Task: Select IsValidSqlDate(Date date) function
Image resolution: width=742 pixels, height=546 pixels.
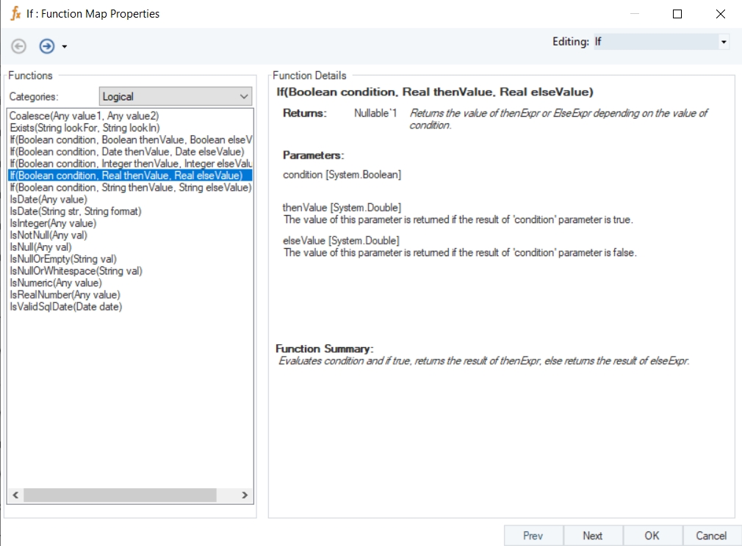Action: [65, 307]
